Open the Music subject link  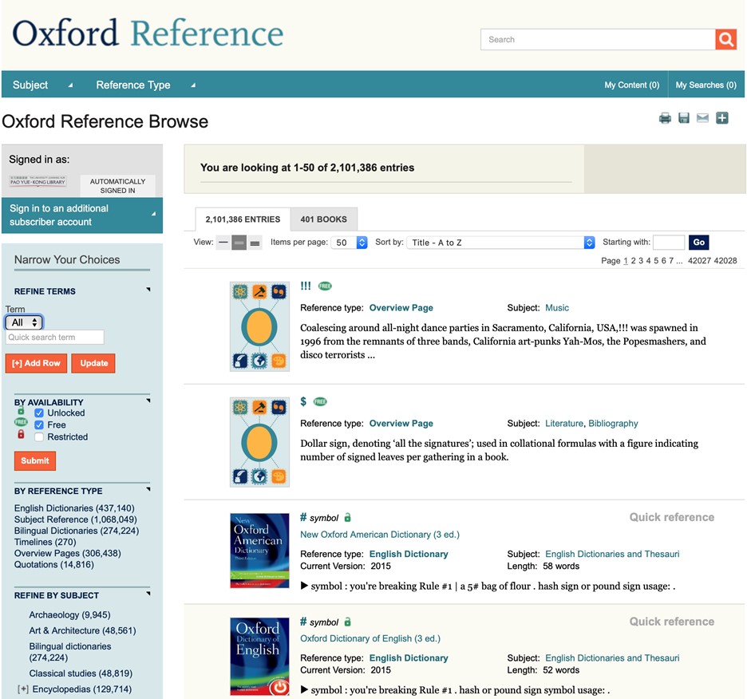point(557,308)
